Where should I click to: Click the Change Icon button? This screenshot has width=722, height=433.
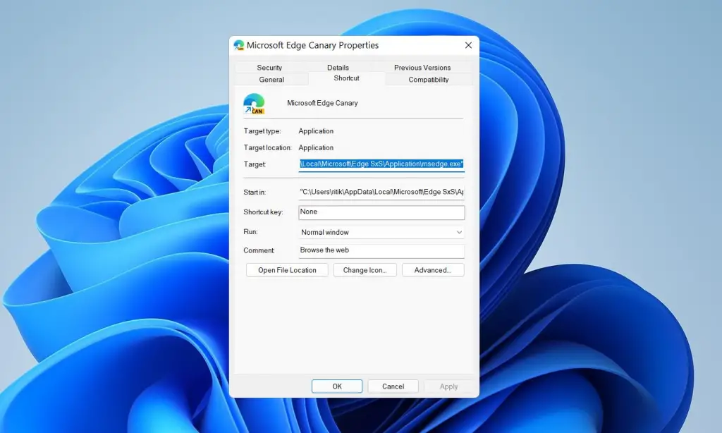click(365, 270)
